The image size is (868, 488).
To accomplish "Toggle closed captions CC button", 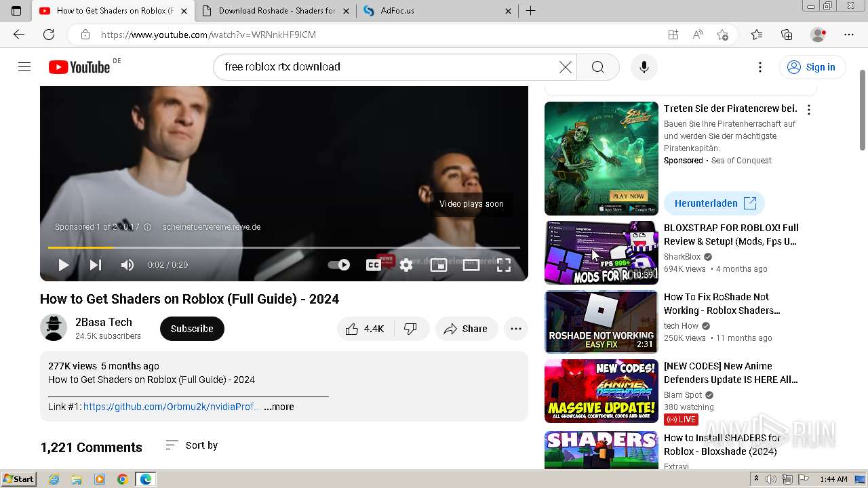I will pyautogui.click(x=373, y=265).
